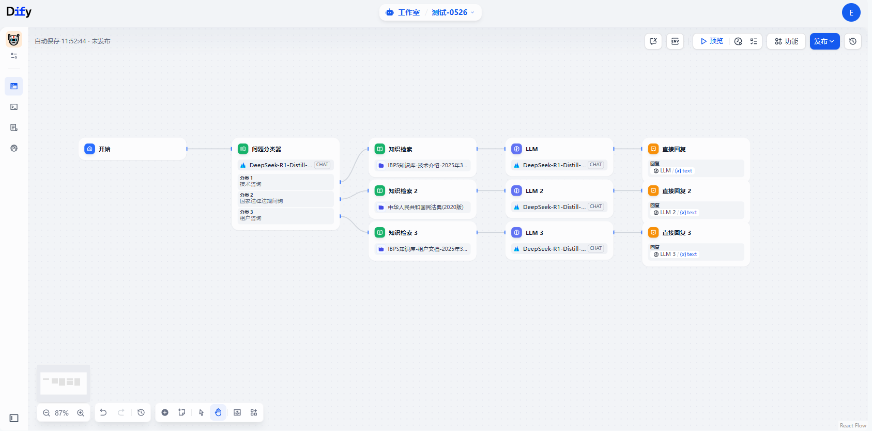The image size is (872, 431).
Task: Open the checklist icon in the top toolbar
Action: pos(754,41)
